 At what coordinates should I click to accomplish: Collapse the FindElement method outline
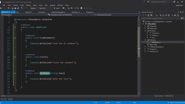(15, 38)
